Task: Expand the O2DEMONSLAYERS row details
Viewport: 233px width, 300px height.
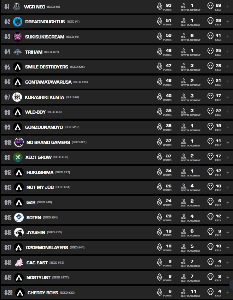Action: click(x=228, y=247)
